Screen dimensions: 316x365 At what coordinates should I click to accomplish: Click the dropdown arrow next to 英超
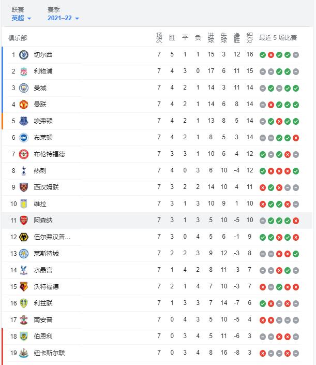[29, 19]
